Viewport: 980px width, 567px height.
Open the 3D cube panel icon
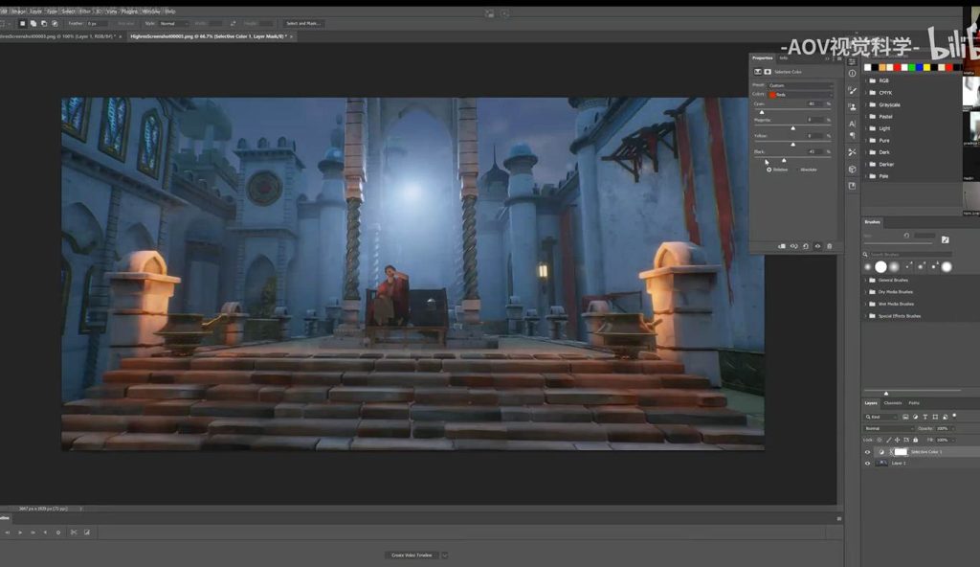[x=852, y=170]
